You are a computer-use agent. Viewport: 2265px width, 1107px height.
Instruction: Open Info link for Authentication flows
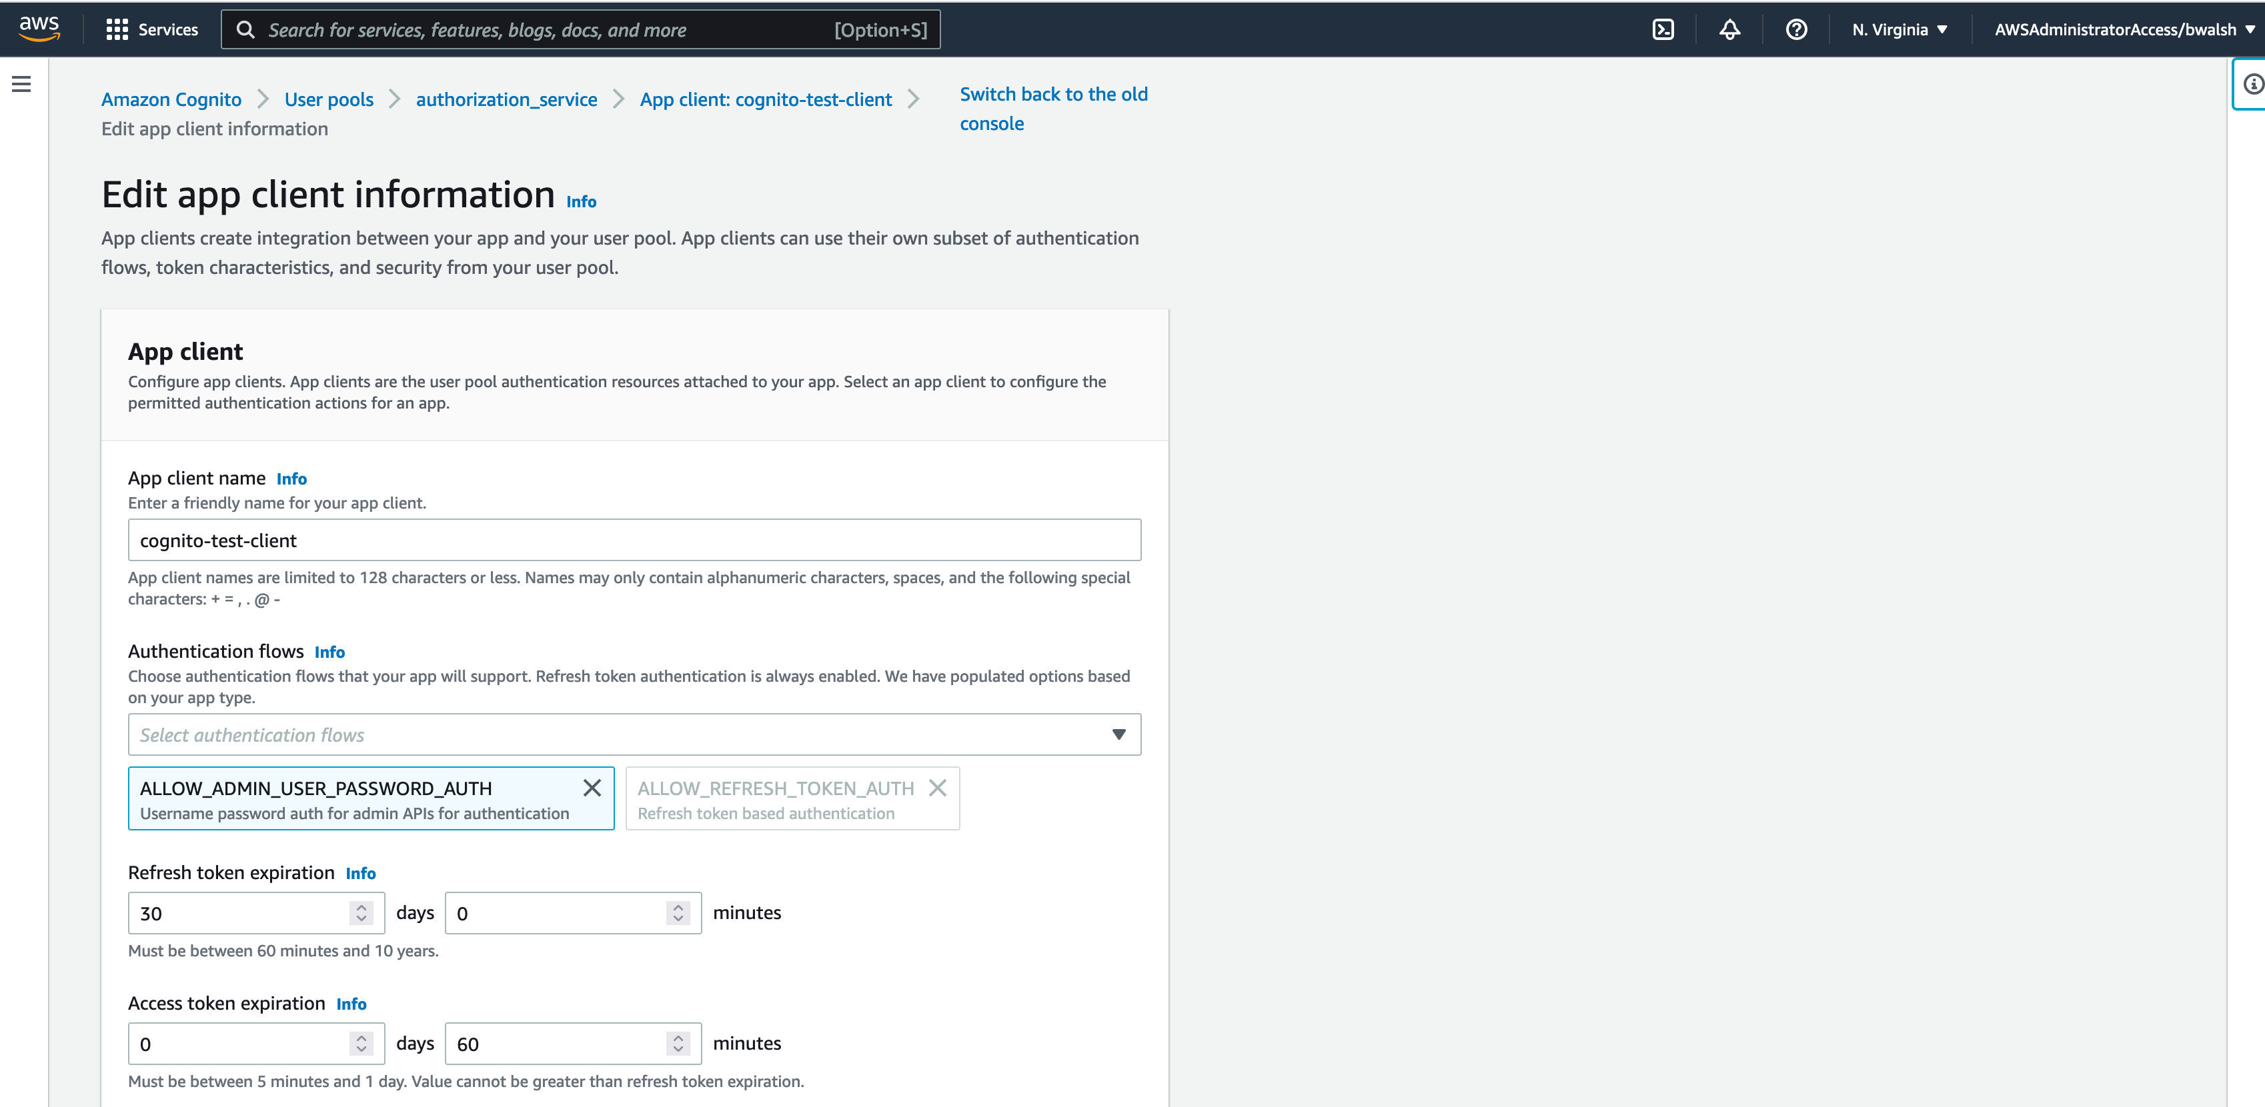tap(329, 652)
